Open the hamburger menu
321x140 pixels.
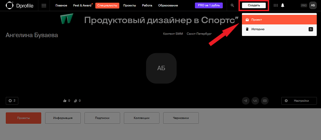coord(44,5)
